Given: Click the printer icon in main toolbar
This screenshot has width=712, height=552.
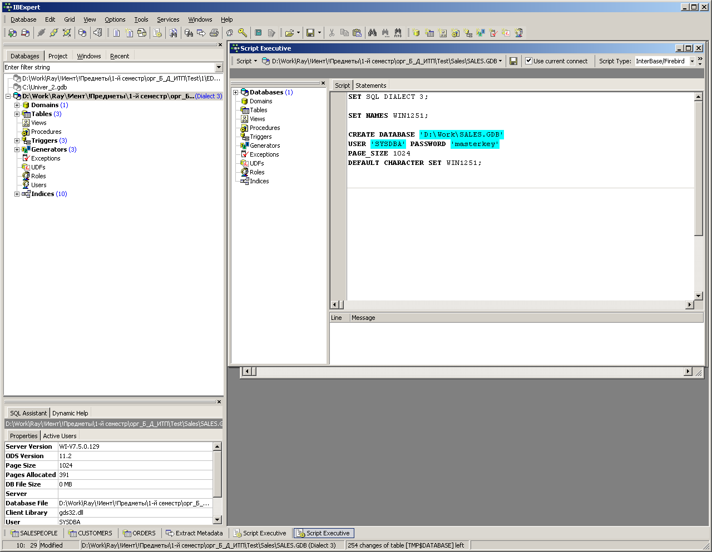Looking at the screenshot, I should point(214,33).
